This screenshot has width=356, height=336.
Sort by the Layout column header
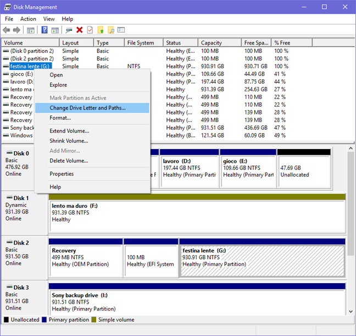[x=76, y=43]
